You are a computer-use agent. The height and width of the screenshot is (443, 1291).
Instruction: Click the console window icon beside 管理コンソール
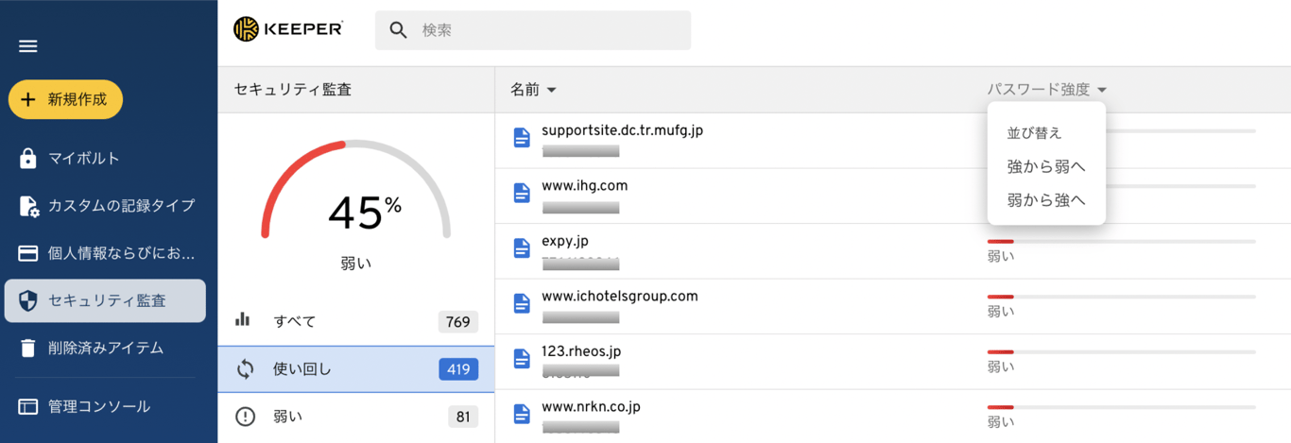coord(28,407)
